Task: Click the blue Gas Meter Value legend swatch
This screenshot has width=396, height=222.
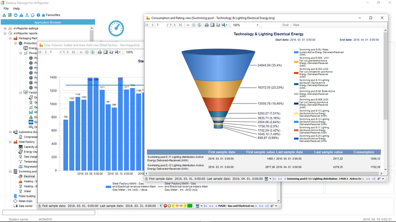Action: point(108,186)
